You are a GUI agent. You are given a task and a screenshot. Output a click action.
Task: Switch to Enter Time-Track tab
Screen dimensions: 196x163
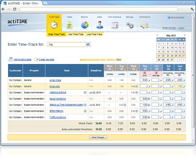click(57, 34)
